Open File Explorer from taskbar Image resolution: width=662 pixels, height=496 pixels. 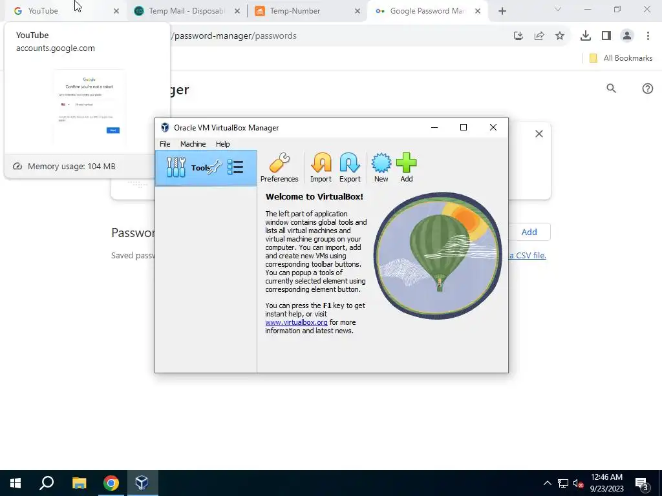click(x=79, y=483)
